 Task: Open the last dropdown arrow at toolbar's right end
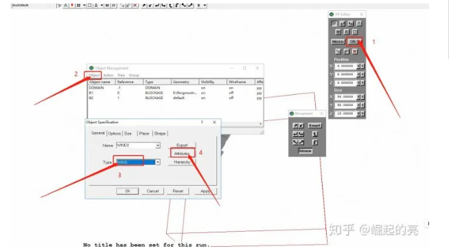pos(205,6)
